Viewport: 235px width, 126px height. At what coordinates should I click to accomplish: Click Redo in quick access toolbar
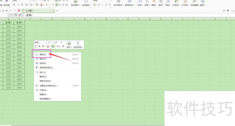[10, 11]
